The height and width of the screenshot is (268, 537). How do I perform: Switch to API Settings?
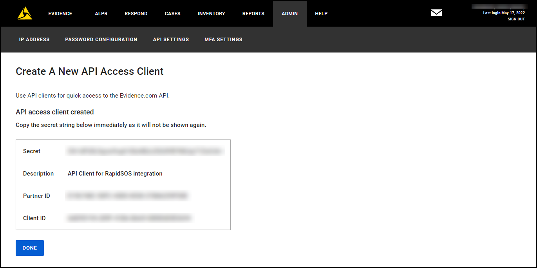point(171,40)
